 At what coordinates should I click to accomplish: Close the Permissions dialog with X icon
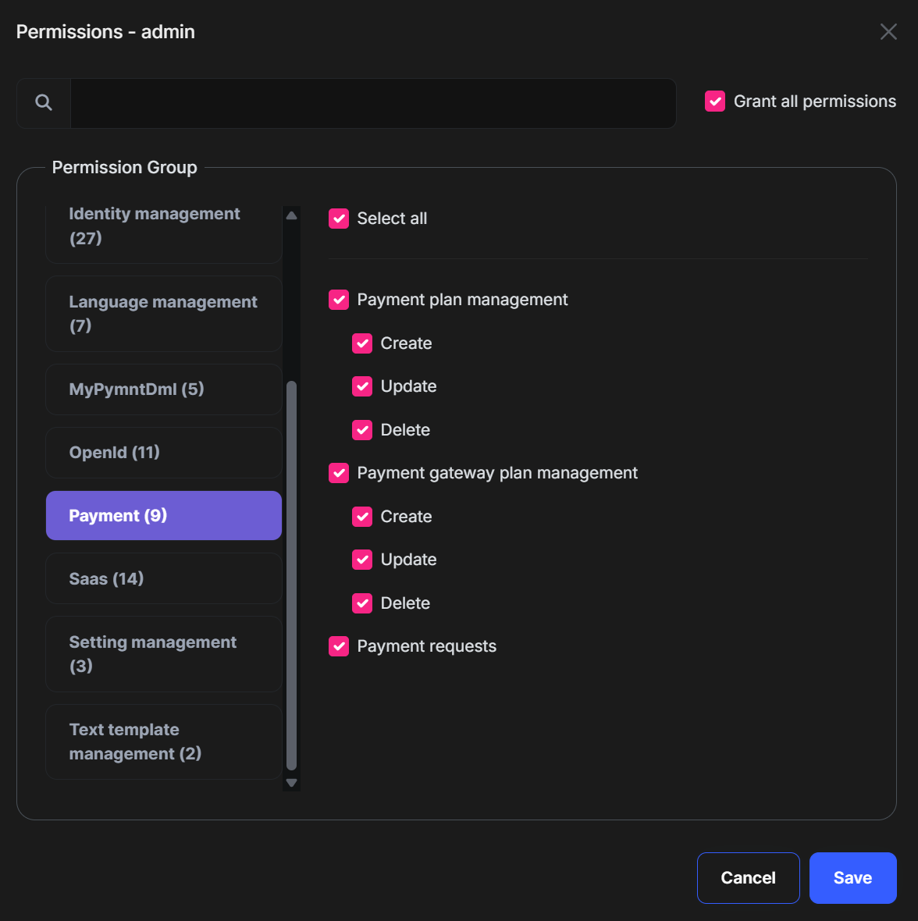(x=888, y=32)
